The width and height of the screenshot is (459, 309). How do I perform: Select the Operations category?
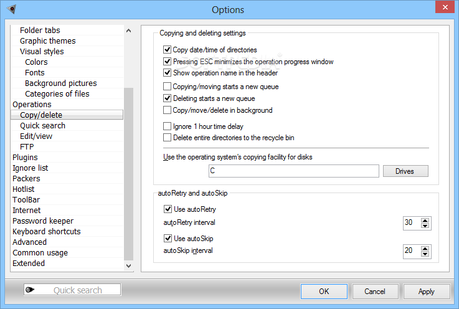pos(32,104)
